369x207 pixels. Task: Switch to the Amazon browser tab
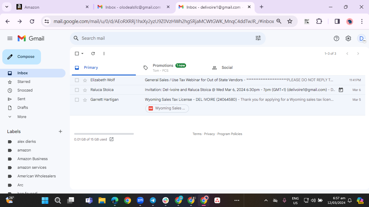[53, 7]
